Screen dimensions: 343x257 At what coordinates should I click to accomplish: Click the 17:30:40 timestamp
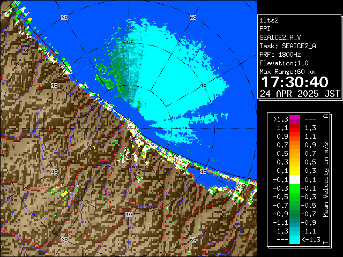click(x=295, y=82)
